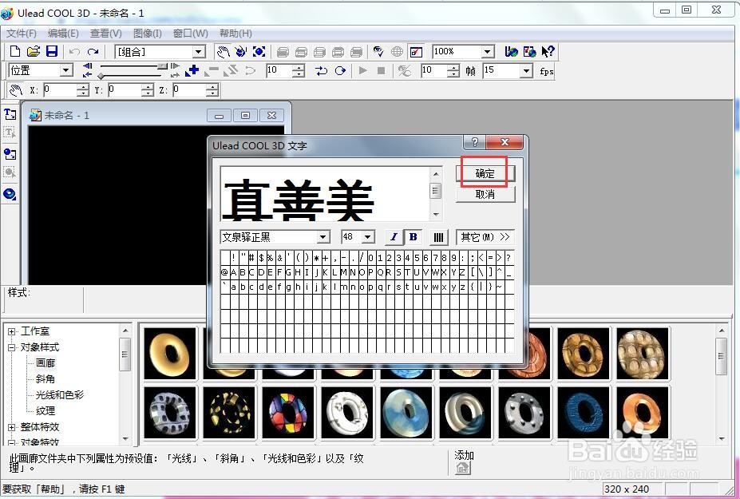Open the object list dropdown showing [组合]
The width and height of the screenshot is (740, 499).
(x=199, y=51)
